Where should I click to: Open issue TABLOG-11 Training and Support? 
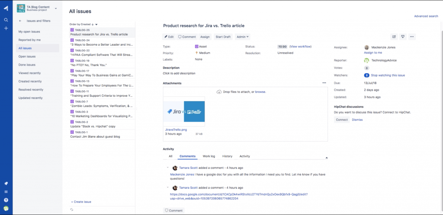click(x=102, y=94)
